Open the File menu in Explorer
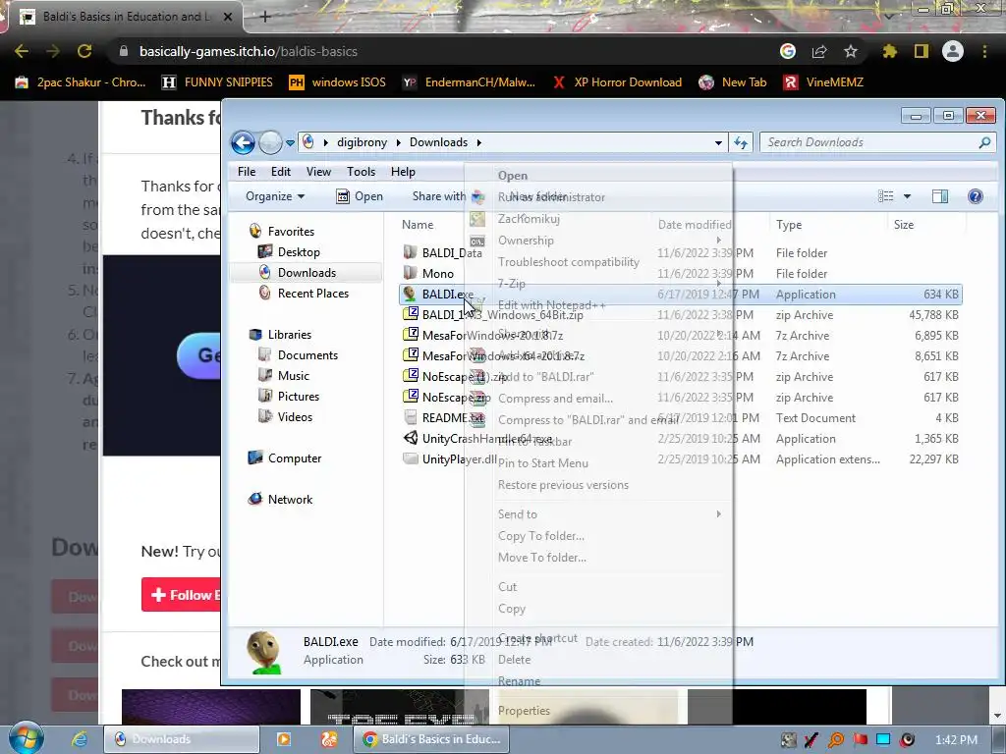 click(x=247, y=172)
